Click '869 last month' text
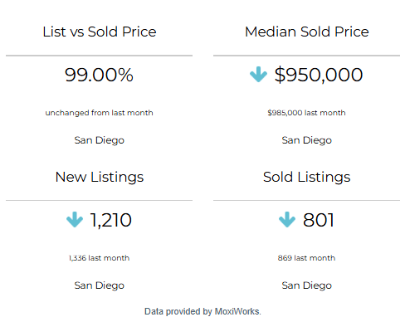405x317 pixels. [x=306, y=258]
